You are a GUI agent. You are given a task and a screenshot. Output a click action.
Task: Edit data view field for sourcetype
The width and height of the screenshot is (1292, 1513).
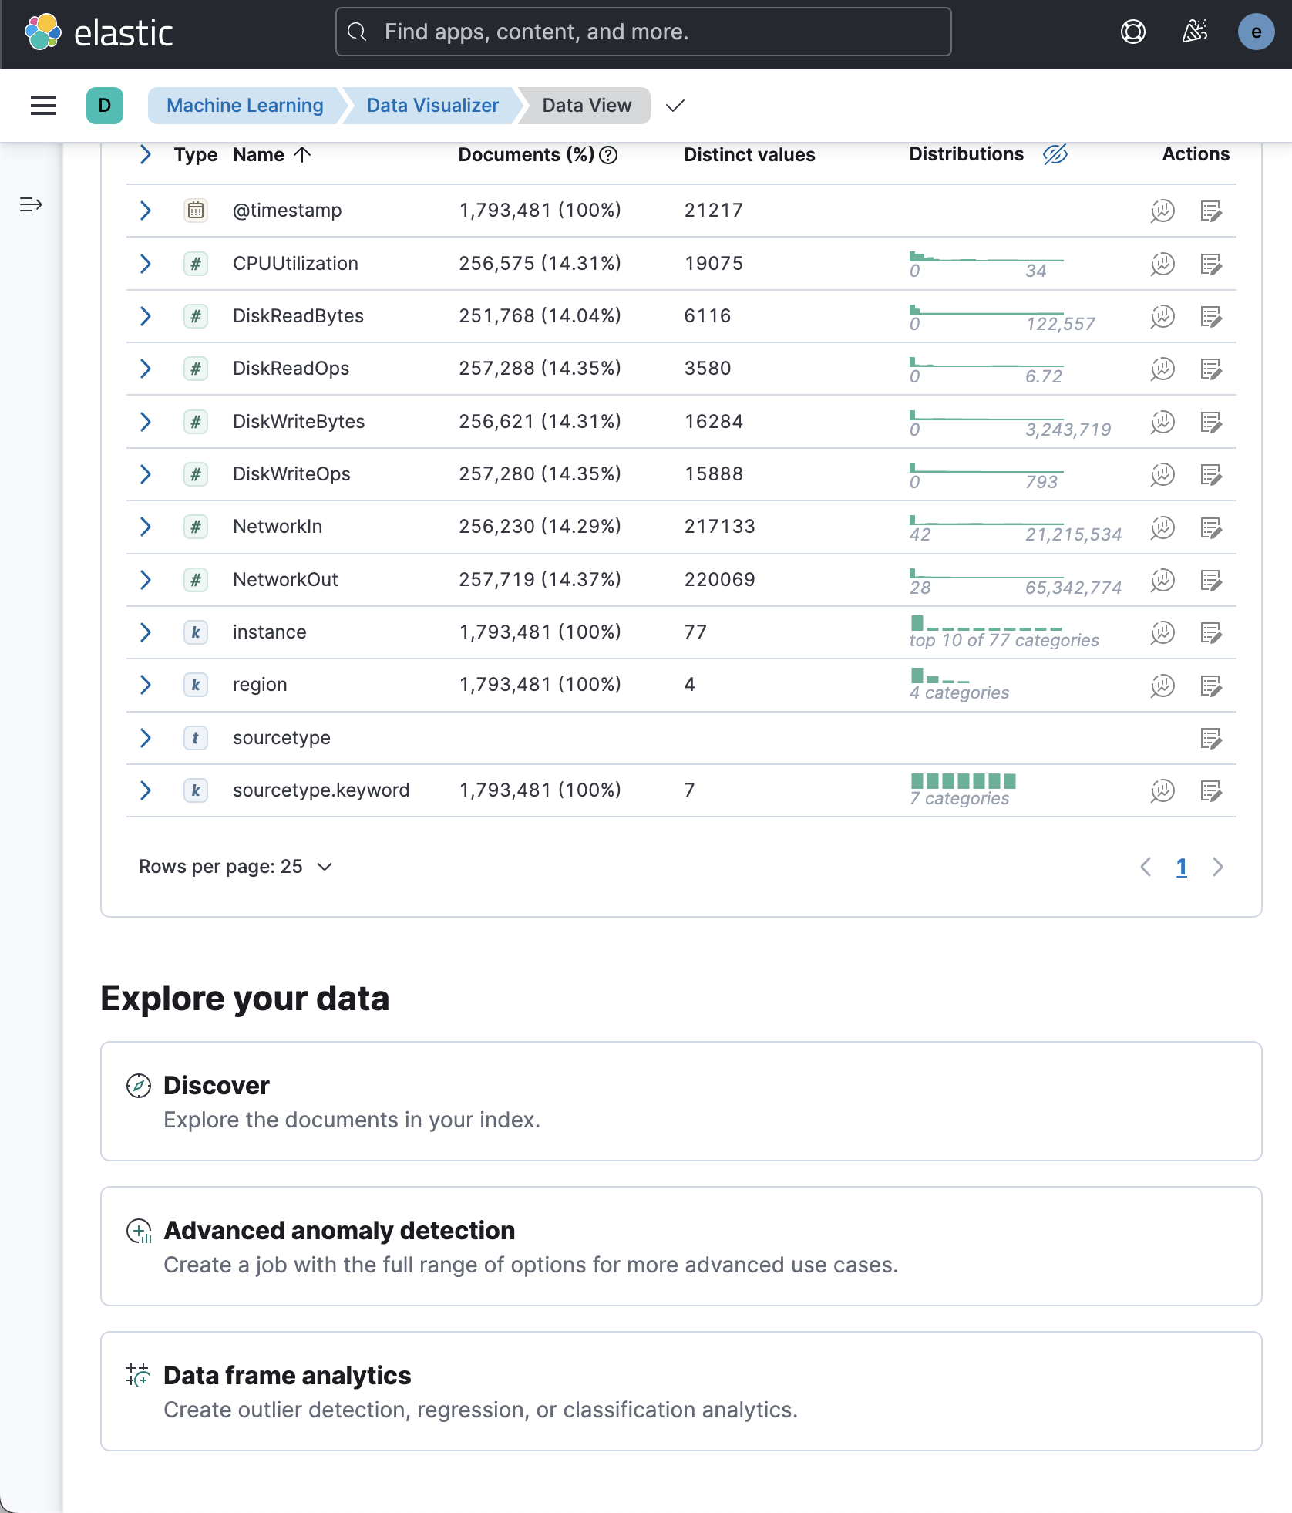tap(1211, 738)
